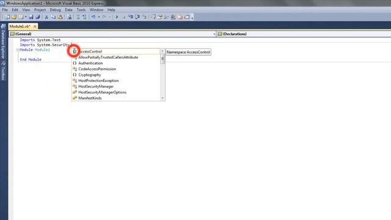Click the Imports System.Text code line
Screen dimensions: 391x220
[40, 40]
